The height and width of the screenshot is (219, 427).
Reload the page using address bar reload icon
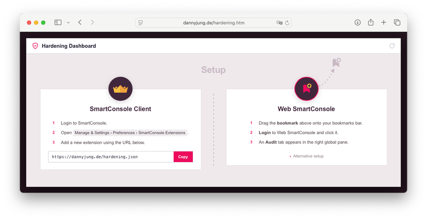point(287,23)
